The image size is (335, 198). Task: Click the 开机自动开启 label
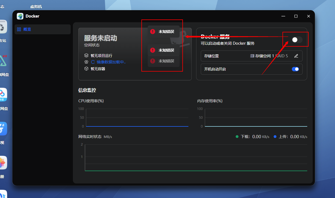coord(215,69)
